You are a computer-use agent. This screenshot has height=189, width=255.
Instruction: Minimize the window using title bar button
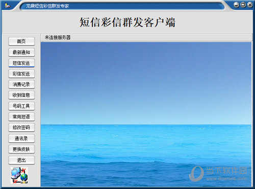236,5
